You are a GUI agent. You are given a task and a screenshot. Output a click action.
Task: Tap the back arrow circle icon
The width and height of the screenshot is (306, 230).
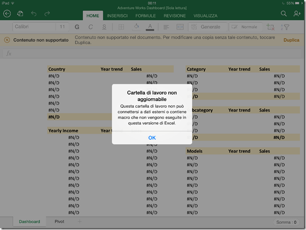click(7, 14)
